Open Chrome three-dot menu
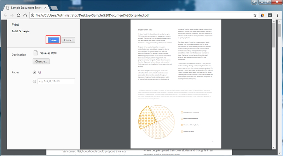The image size is (283, 156). point(277,15)
